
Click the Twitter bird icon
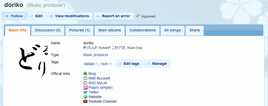point(85,92)
